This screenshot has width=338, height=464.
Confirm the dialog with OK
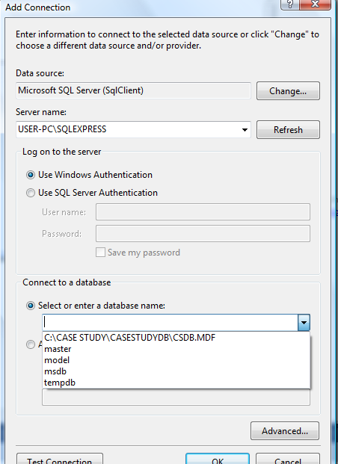pos(218,460)
